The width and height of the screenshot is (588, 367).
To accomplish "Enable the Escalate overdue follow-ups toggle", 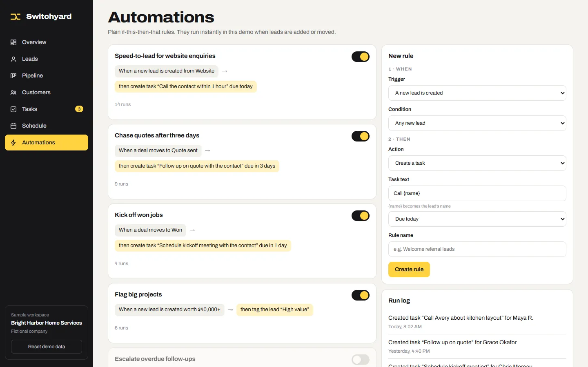I will tap(361, 360).
